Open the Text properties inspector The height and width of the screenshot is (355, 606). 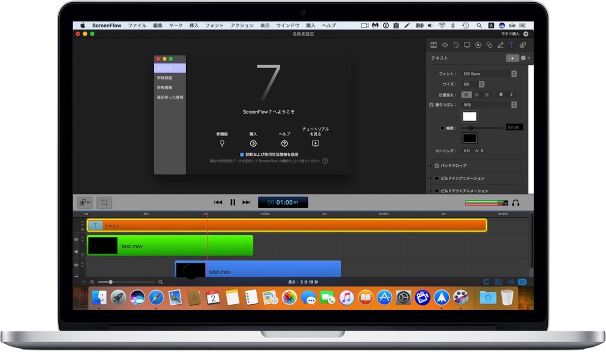[x=512, y=45]
